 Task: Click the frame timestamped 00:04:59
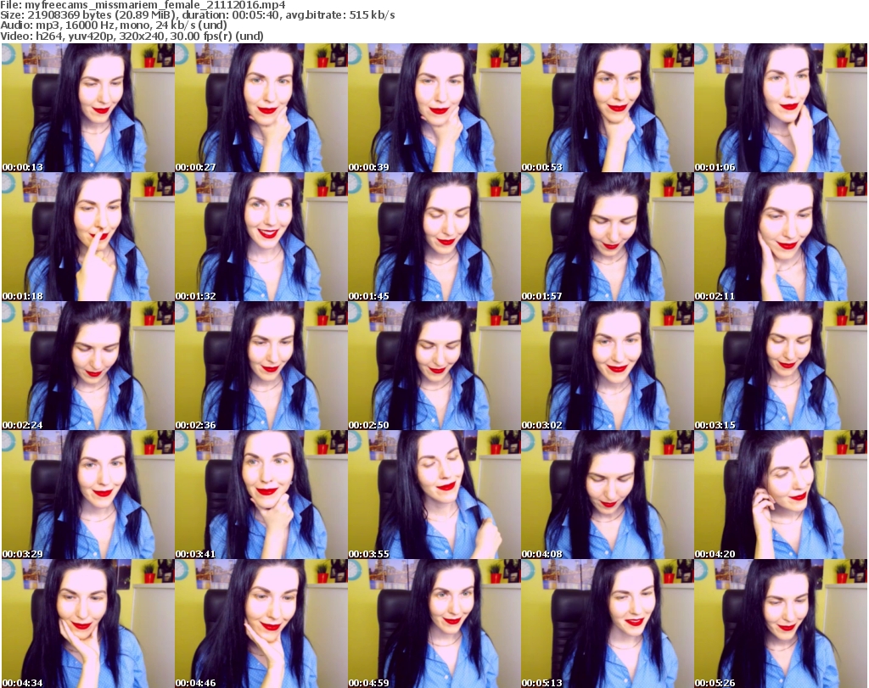coord(434,624)
